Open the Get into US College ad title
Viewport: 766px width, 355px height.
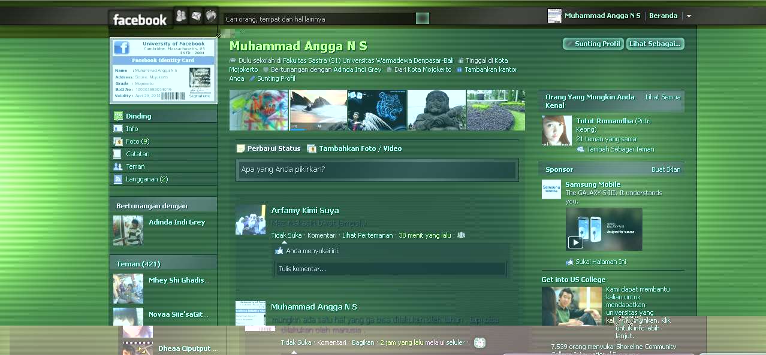[x=574, y=280]
